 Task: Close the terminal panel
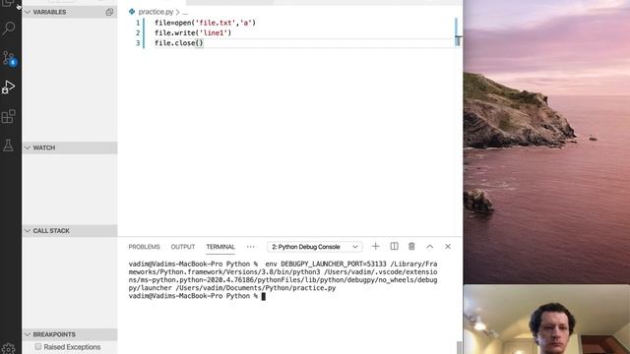448,247
